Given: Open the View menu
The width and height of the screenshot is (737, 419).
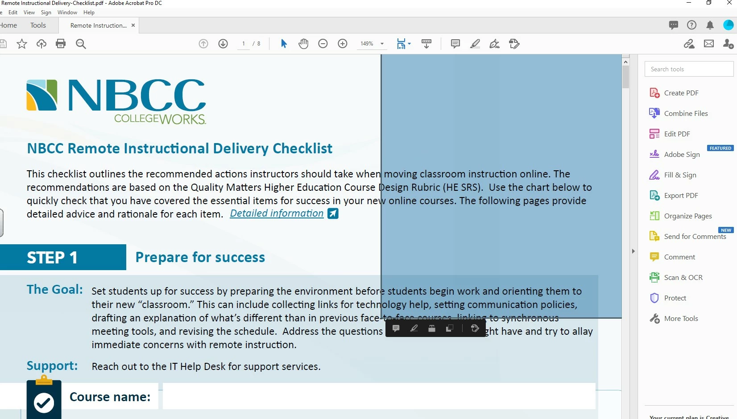Looking at the screenshot, I should pos(29,12).
